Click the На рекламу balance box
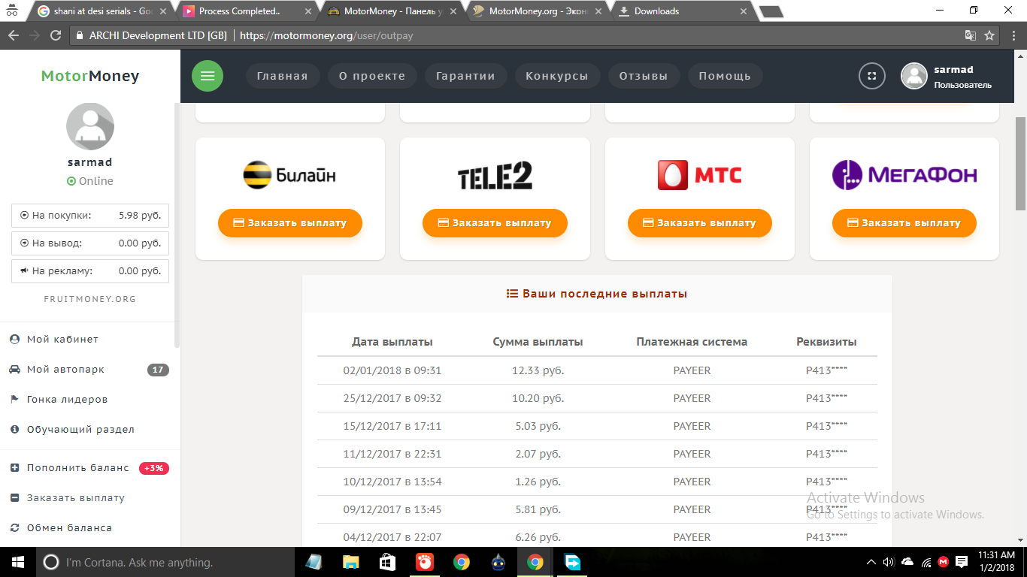 click(90, 271)
